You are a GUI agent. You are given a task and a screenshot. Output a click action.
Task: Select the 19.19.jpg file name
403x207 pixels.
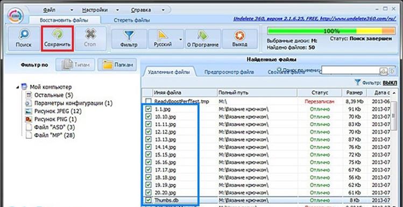click(166, 184)
